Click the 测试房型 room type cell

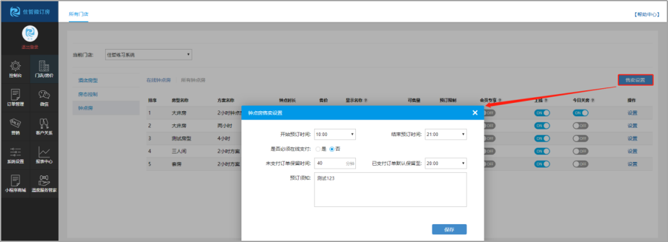(x=181, y=138)
